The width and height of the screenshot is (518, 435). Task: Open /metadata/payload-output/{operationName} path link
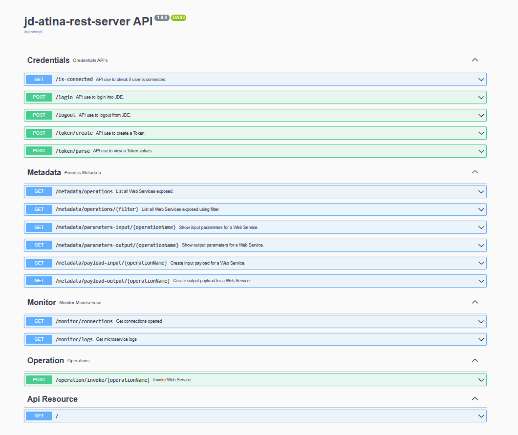[x=113, y=281]
